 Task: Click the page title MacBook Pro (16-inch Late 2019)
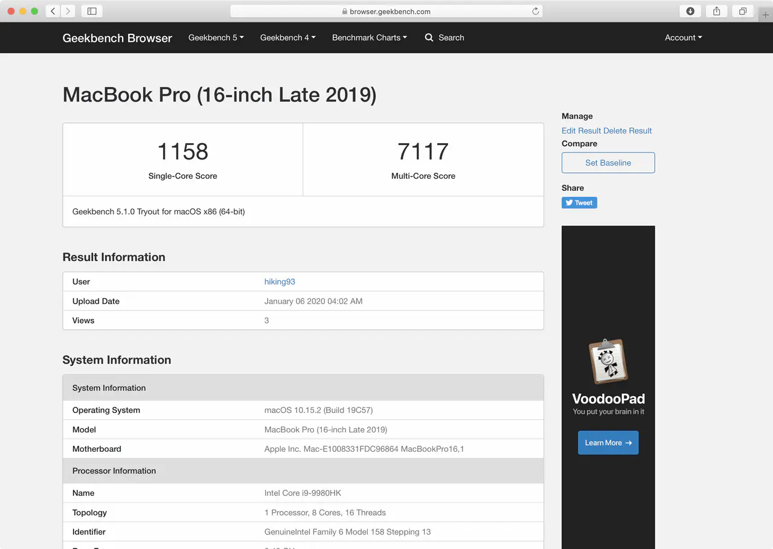[220, 95]
